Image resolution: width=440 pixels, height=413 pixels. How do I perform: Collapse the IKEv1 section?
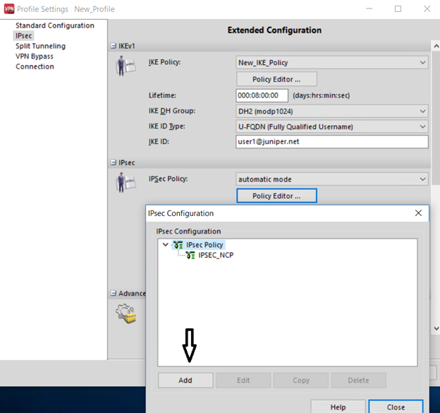[x=114, y=46]
